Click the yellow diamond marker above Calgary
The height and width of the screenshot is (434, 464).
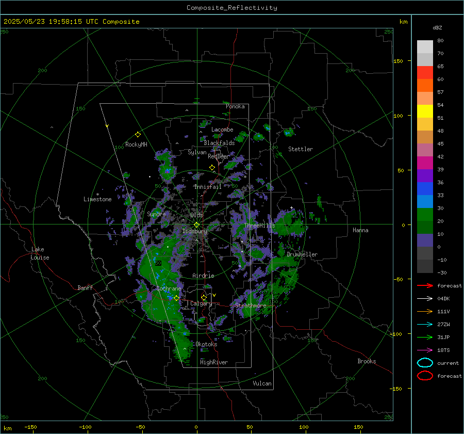coord(204,297)
